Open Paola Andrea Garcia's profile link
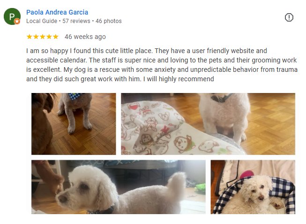 point(57,12)
